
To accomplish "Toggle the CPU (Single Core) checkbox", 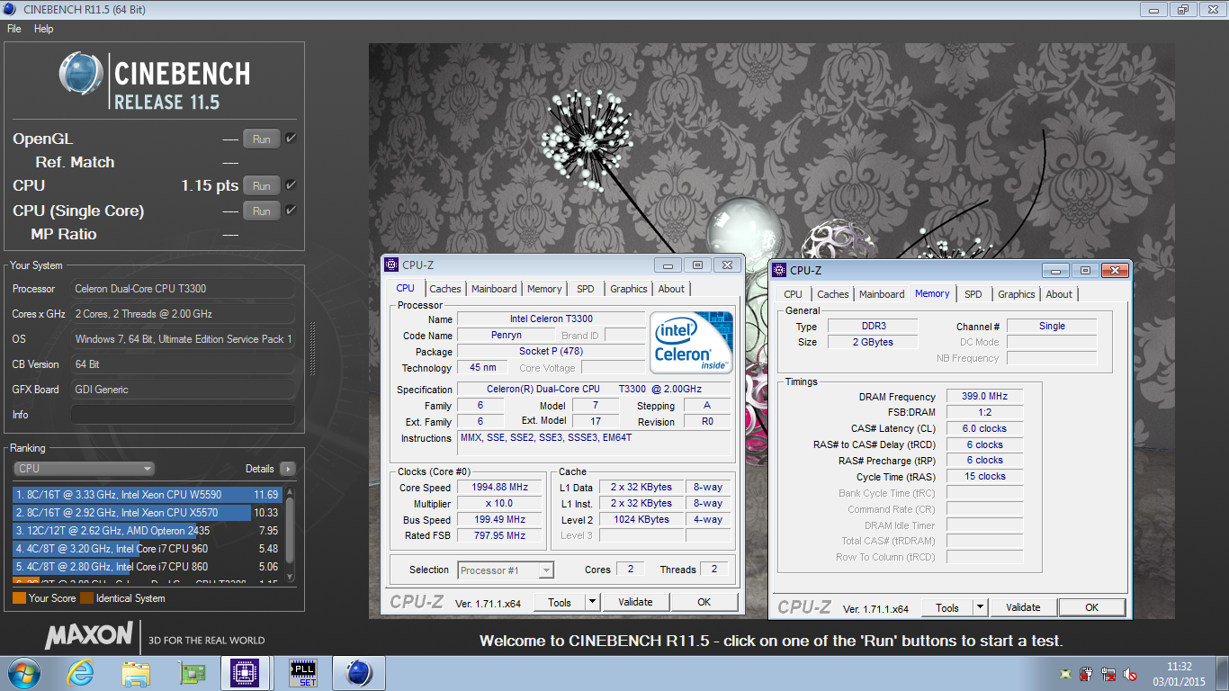I will (291, 211).
